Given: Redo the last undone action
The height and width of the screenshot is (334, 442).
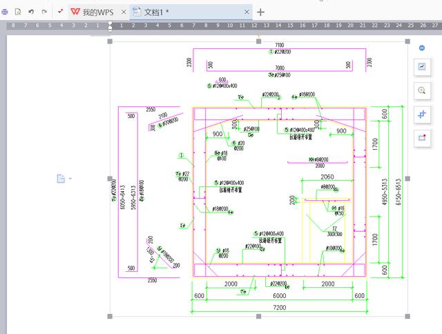Looking at the screenshot, I should pyautogui.click(x=44, y=12).
